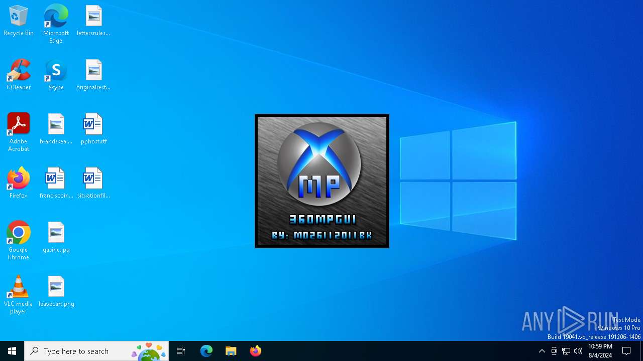Select the gasinc.jpg image file
The width and height of the screenshot is (643, 361).
(x=56, y=238)
